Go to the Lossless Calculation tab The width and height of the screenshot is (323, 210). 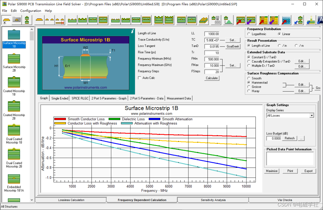point(71,200)
